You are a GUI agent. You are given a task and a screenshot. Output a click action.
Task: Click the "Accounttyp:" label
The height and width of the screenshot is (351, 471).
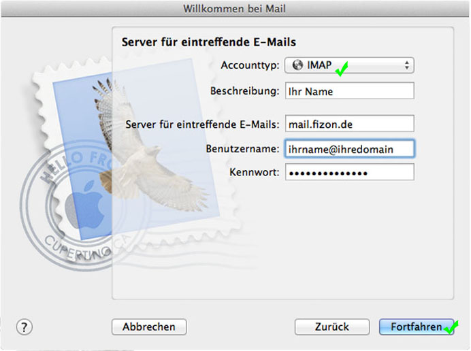[x=250, y=65]
